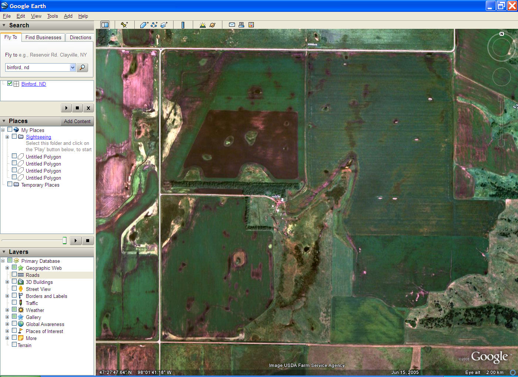Toggle sunlight across the landscape
Image resolution: width=518 pixels, height=377 pixels.
[202, 25]
